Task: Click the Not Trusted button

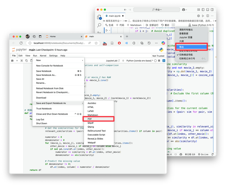Action: (158, 56)
